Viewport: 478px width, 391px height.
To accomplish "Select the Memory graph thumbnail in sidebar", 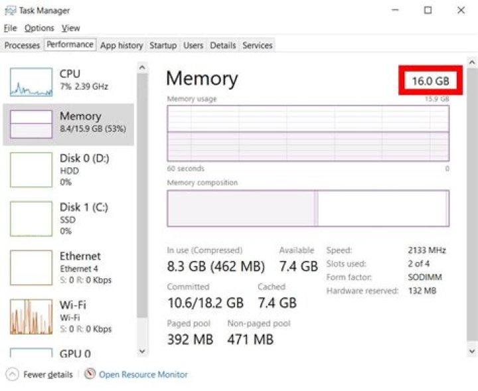I will 31,123.
